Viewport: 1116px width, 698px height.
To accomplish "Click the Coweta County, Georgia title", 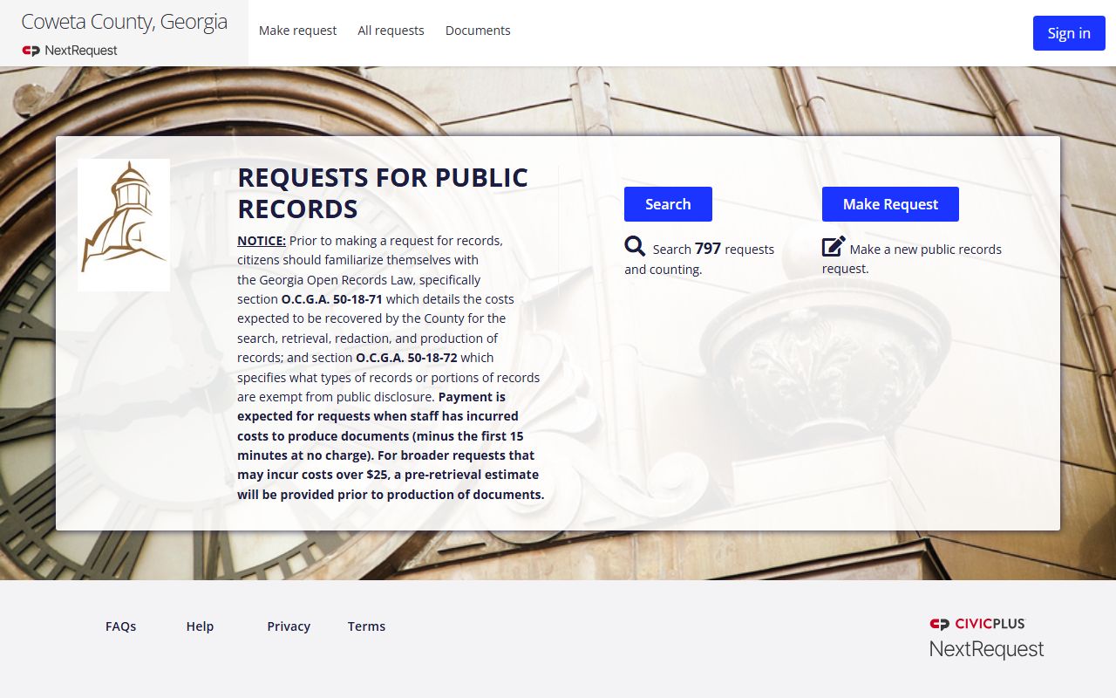I will pos(124,22).
